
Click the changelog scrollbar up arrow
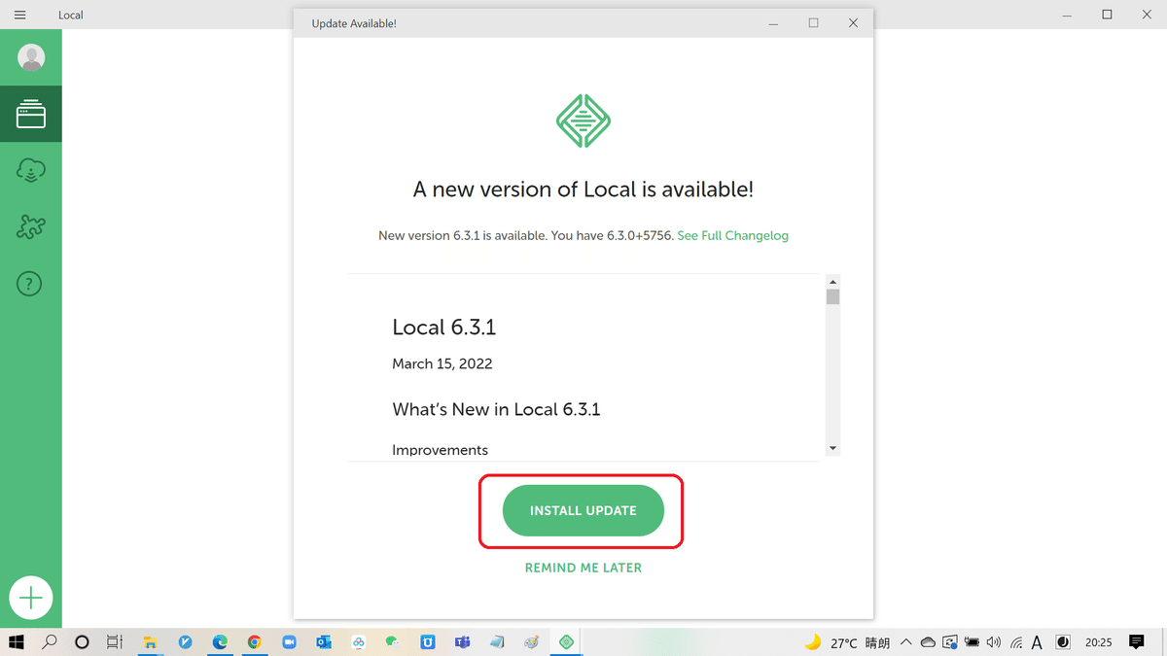point(832,281)
